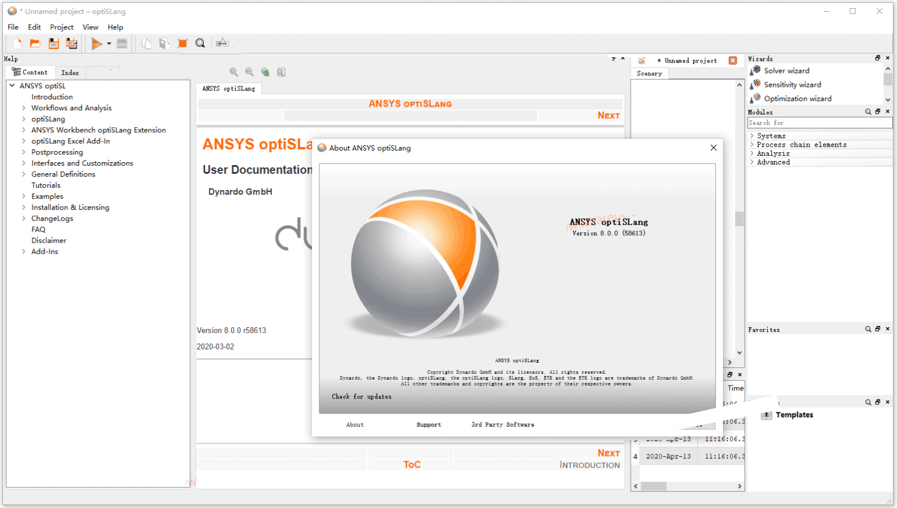Click the Templates icon
Image resolution: width=897 pixels, height=508 pixels.
(x=767, y=415)
